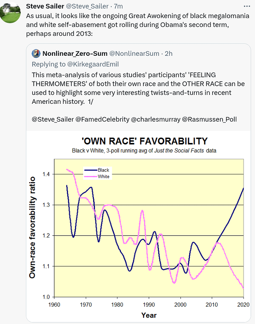Expand the favorability chart image
Screen dimensions: 255x324
[x=139, y=226]
